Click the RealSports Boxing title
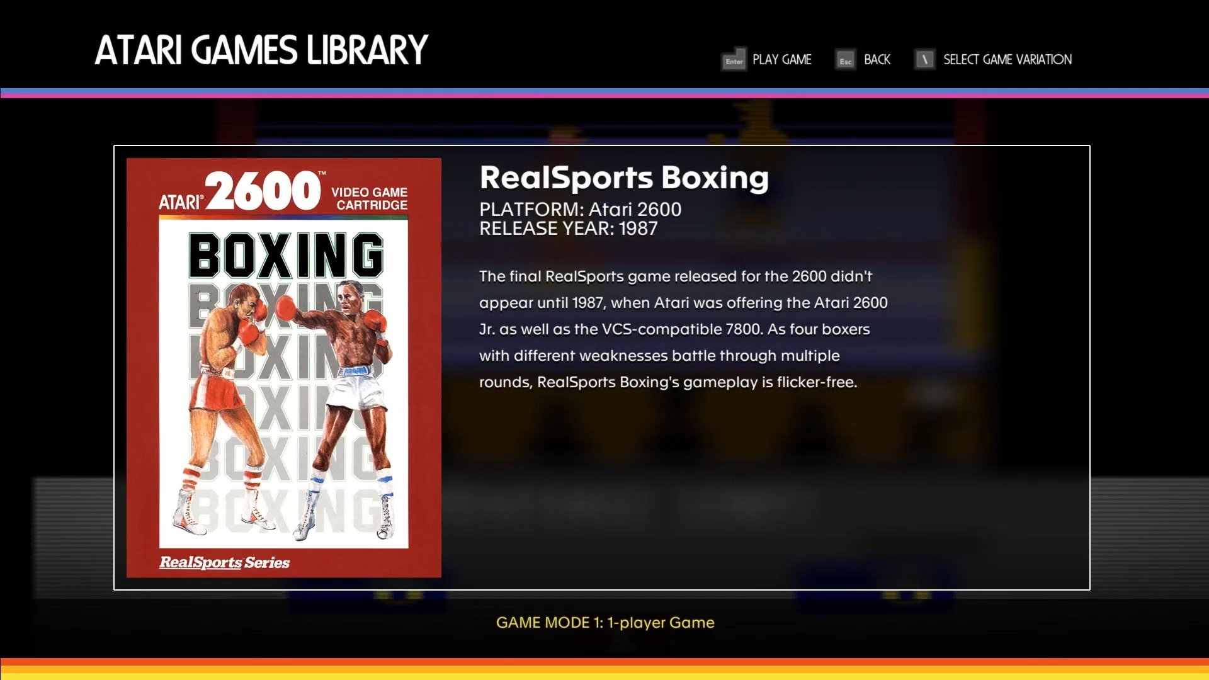Viewport: 1209px width, 680px height. [x=624, y=178]
